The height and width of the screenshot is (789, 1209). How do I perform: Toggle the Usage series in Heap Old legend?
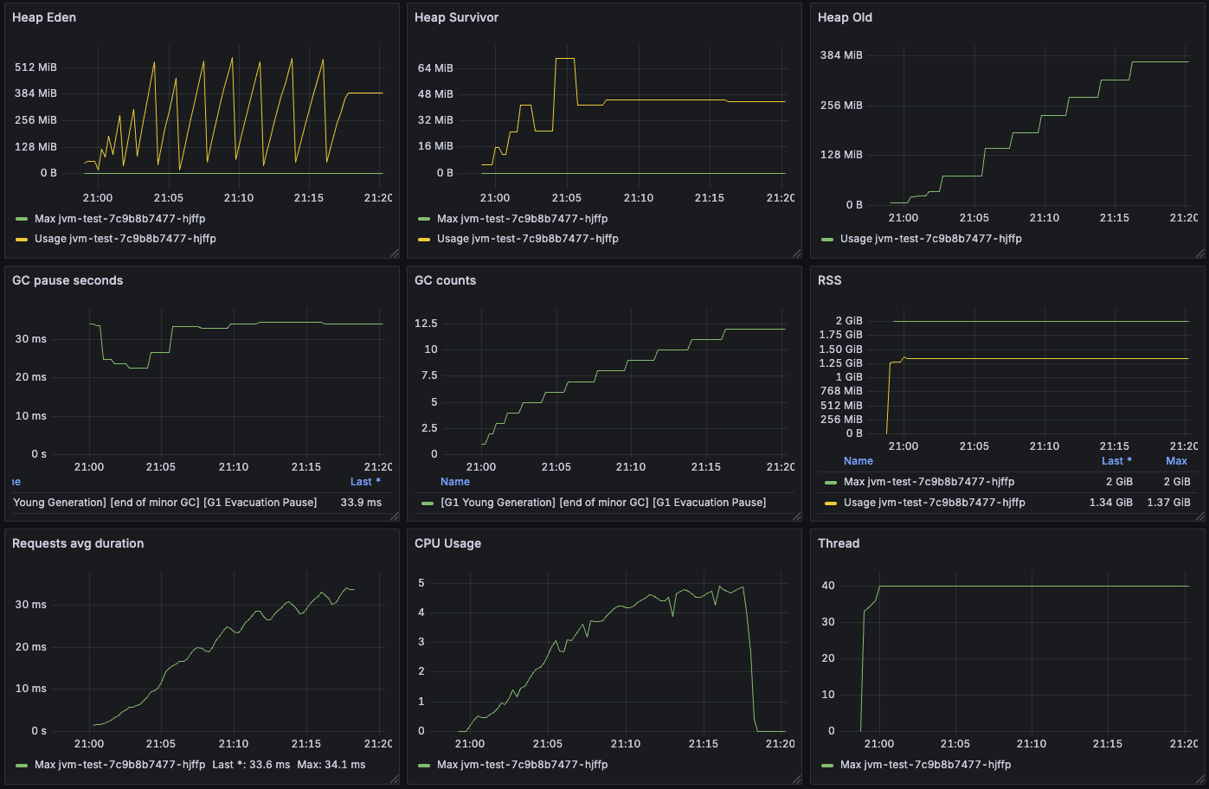tap(931, 239)
